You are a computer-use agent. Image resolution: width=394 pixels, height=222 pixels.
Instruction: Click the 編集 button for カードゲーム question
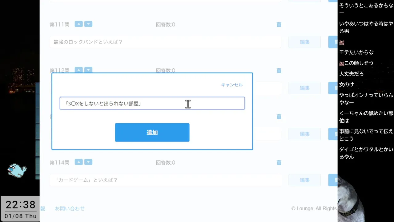click(x=304, y=180)
